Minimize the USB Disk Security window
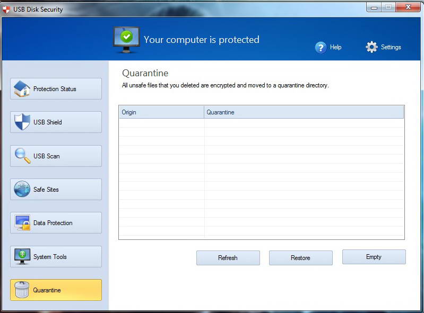The width and height of the screenshot is (424, 313). [x=374, y=7]
